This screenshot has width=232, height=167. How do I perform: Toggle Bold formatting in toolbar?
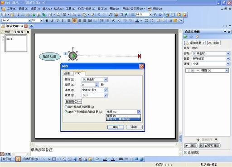47,20
